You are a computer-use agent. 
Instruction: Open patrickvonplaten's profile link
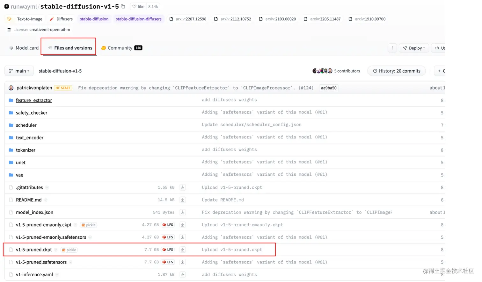coord(34,88)
